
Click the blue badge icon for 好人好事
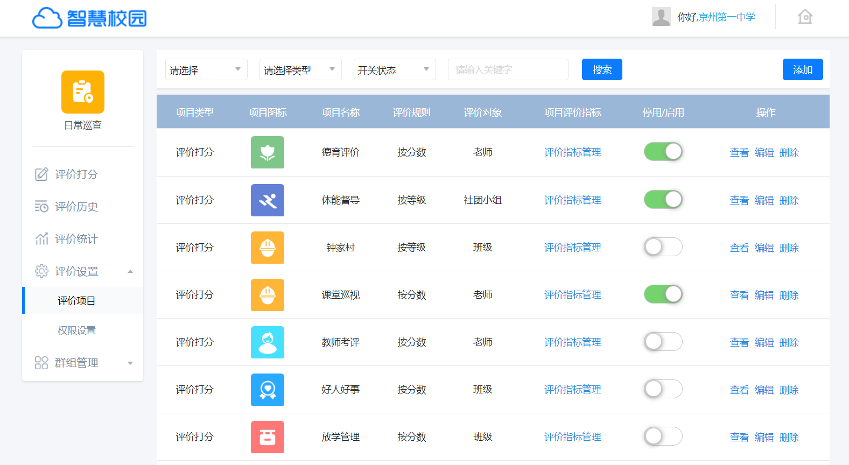268,390
